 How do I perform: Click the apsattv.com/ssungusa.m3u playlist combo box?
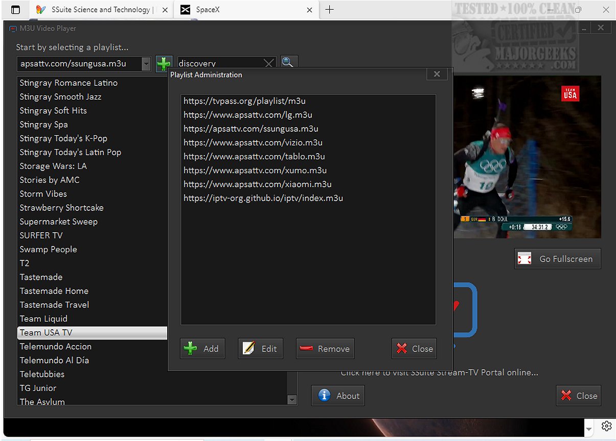(x=84, y=64)
